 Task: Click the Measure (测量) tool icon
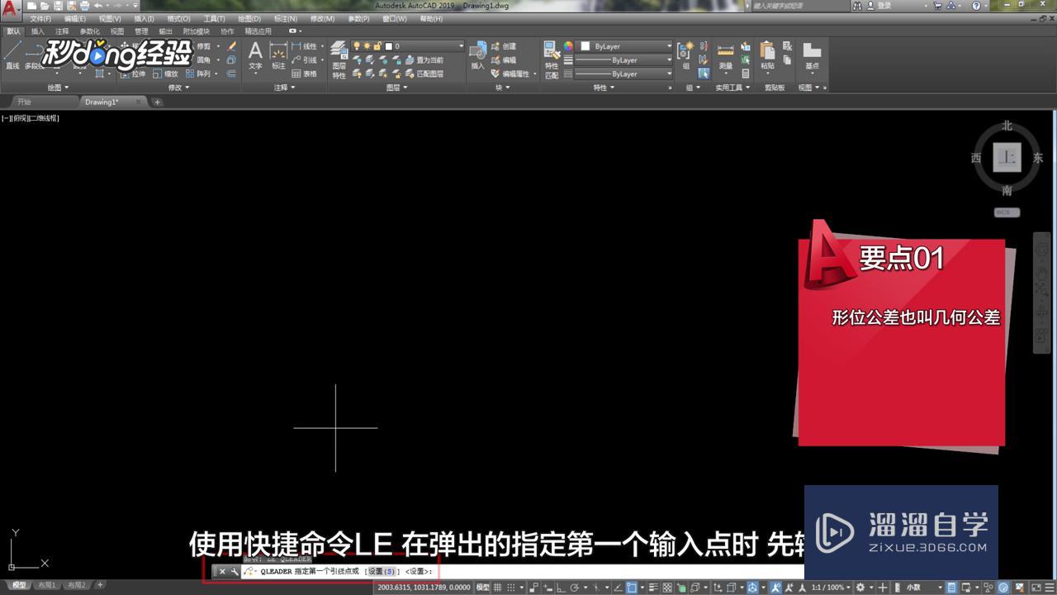725,55
